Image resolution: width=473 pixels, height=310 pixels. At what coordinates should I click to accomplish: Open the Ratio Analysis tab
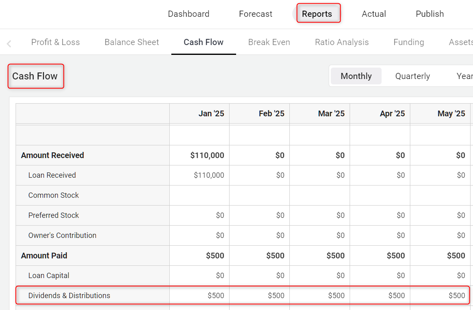coord(342,42)
